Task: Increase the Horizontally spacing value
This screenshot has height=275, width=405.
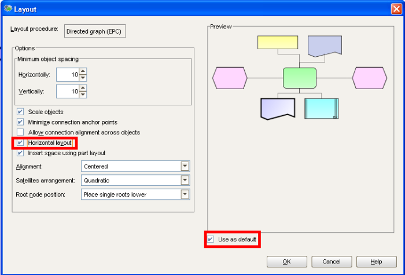Action: (83, 71)
